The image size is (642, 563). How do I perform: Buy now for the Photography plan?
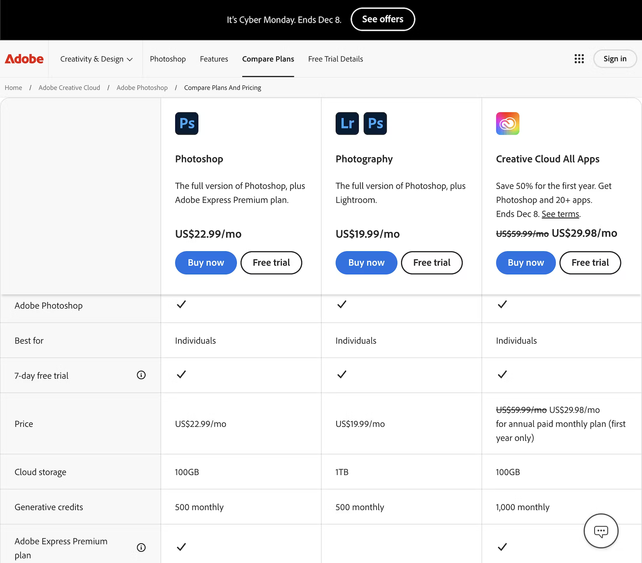366,263
